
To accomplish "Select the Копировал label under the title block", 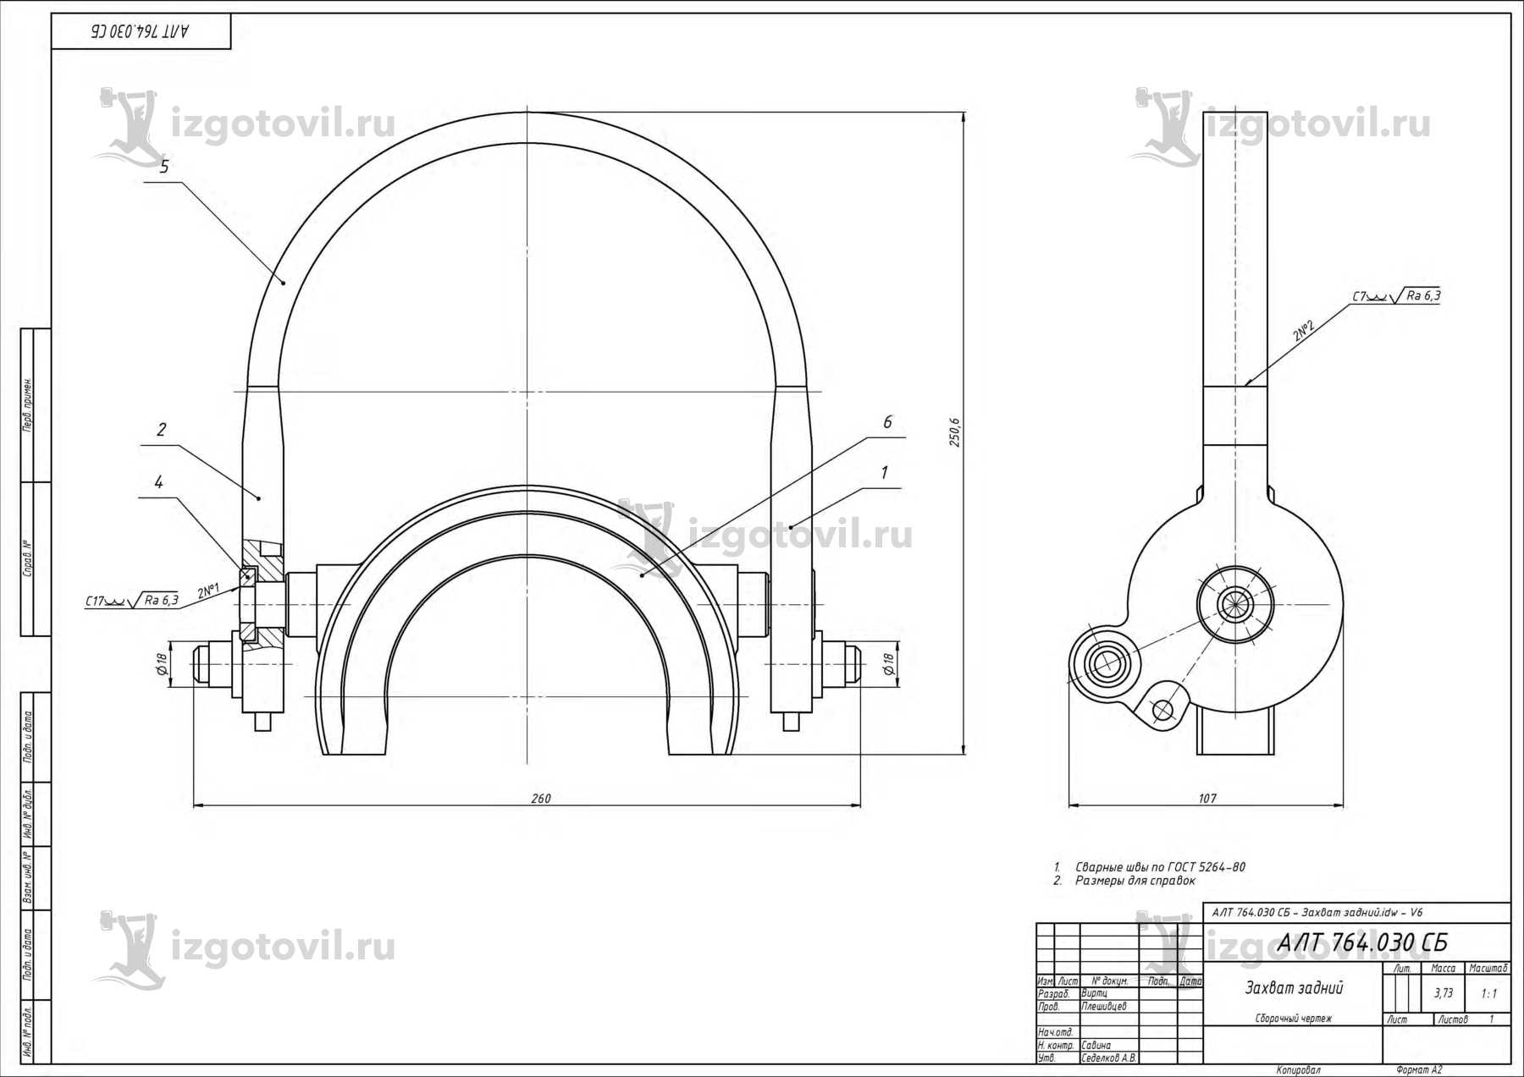I will 1298,1071.
